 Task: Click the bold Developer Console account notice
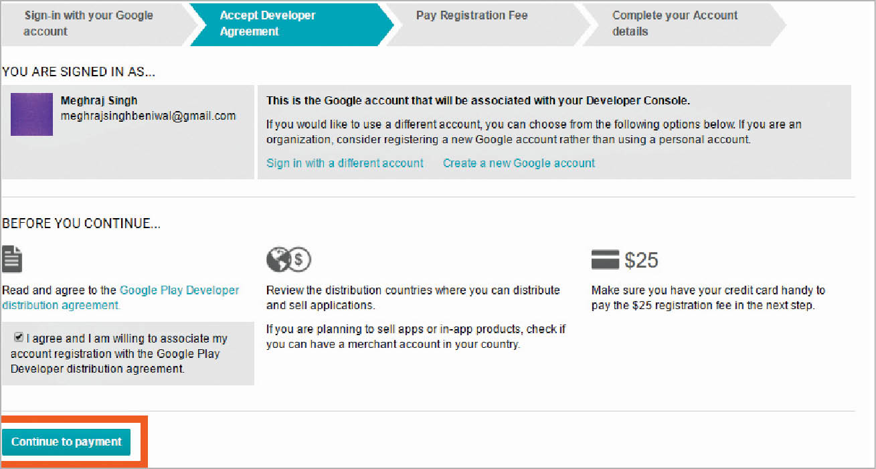tap(478, 101)
